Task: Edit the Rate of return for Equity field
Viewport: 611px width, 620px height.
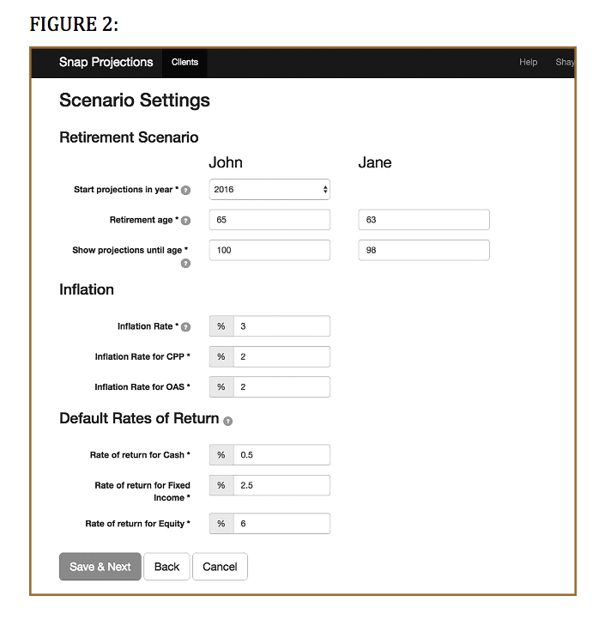Action: [281, 524]
